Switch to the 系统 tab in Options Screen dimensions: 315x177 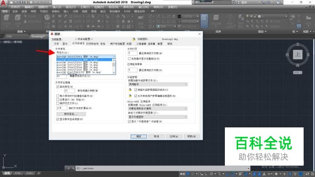click(103, 44)
